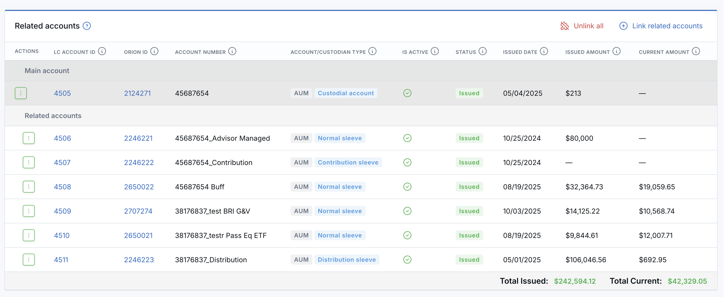Image resolution: width=724 pixels, height=297 pixels.
Task: Click info icon next to Account Number
Action: 232,51
